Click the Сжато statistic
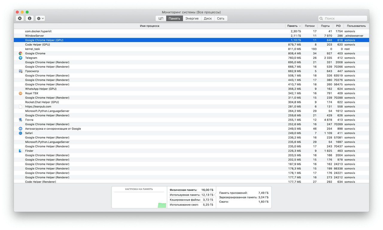The width and height of the screenshot is (383, 230). click(244, 202)
